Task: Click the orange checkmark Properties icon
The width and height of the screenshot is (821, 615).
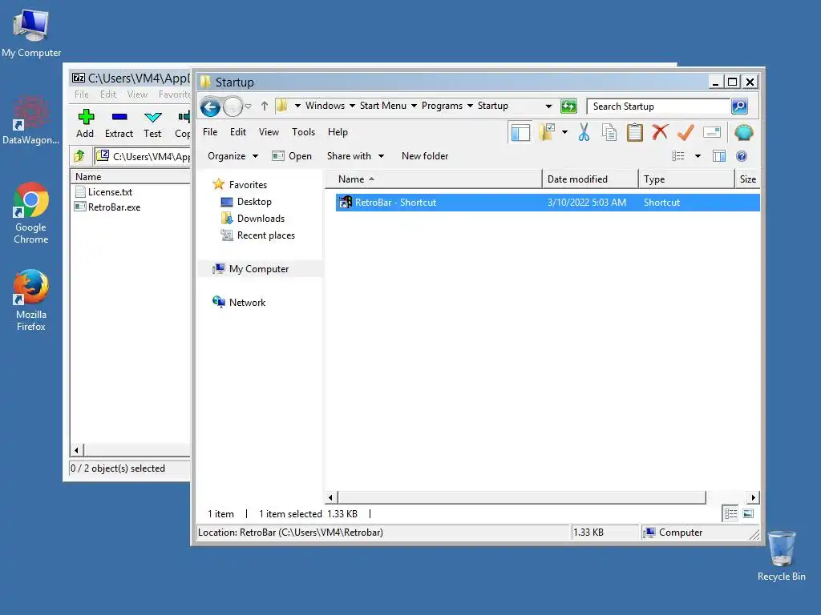Action: [686, 132]
